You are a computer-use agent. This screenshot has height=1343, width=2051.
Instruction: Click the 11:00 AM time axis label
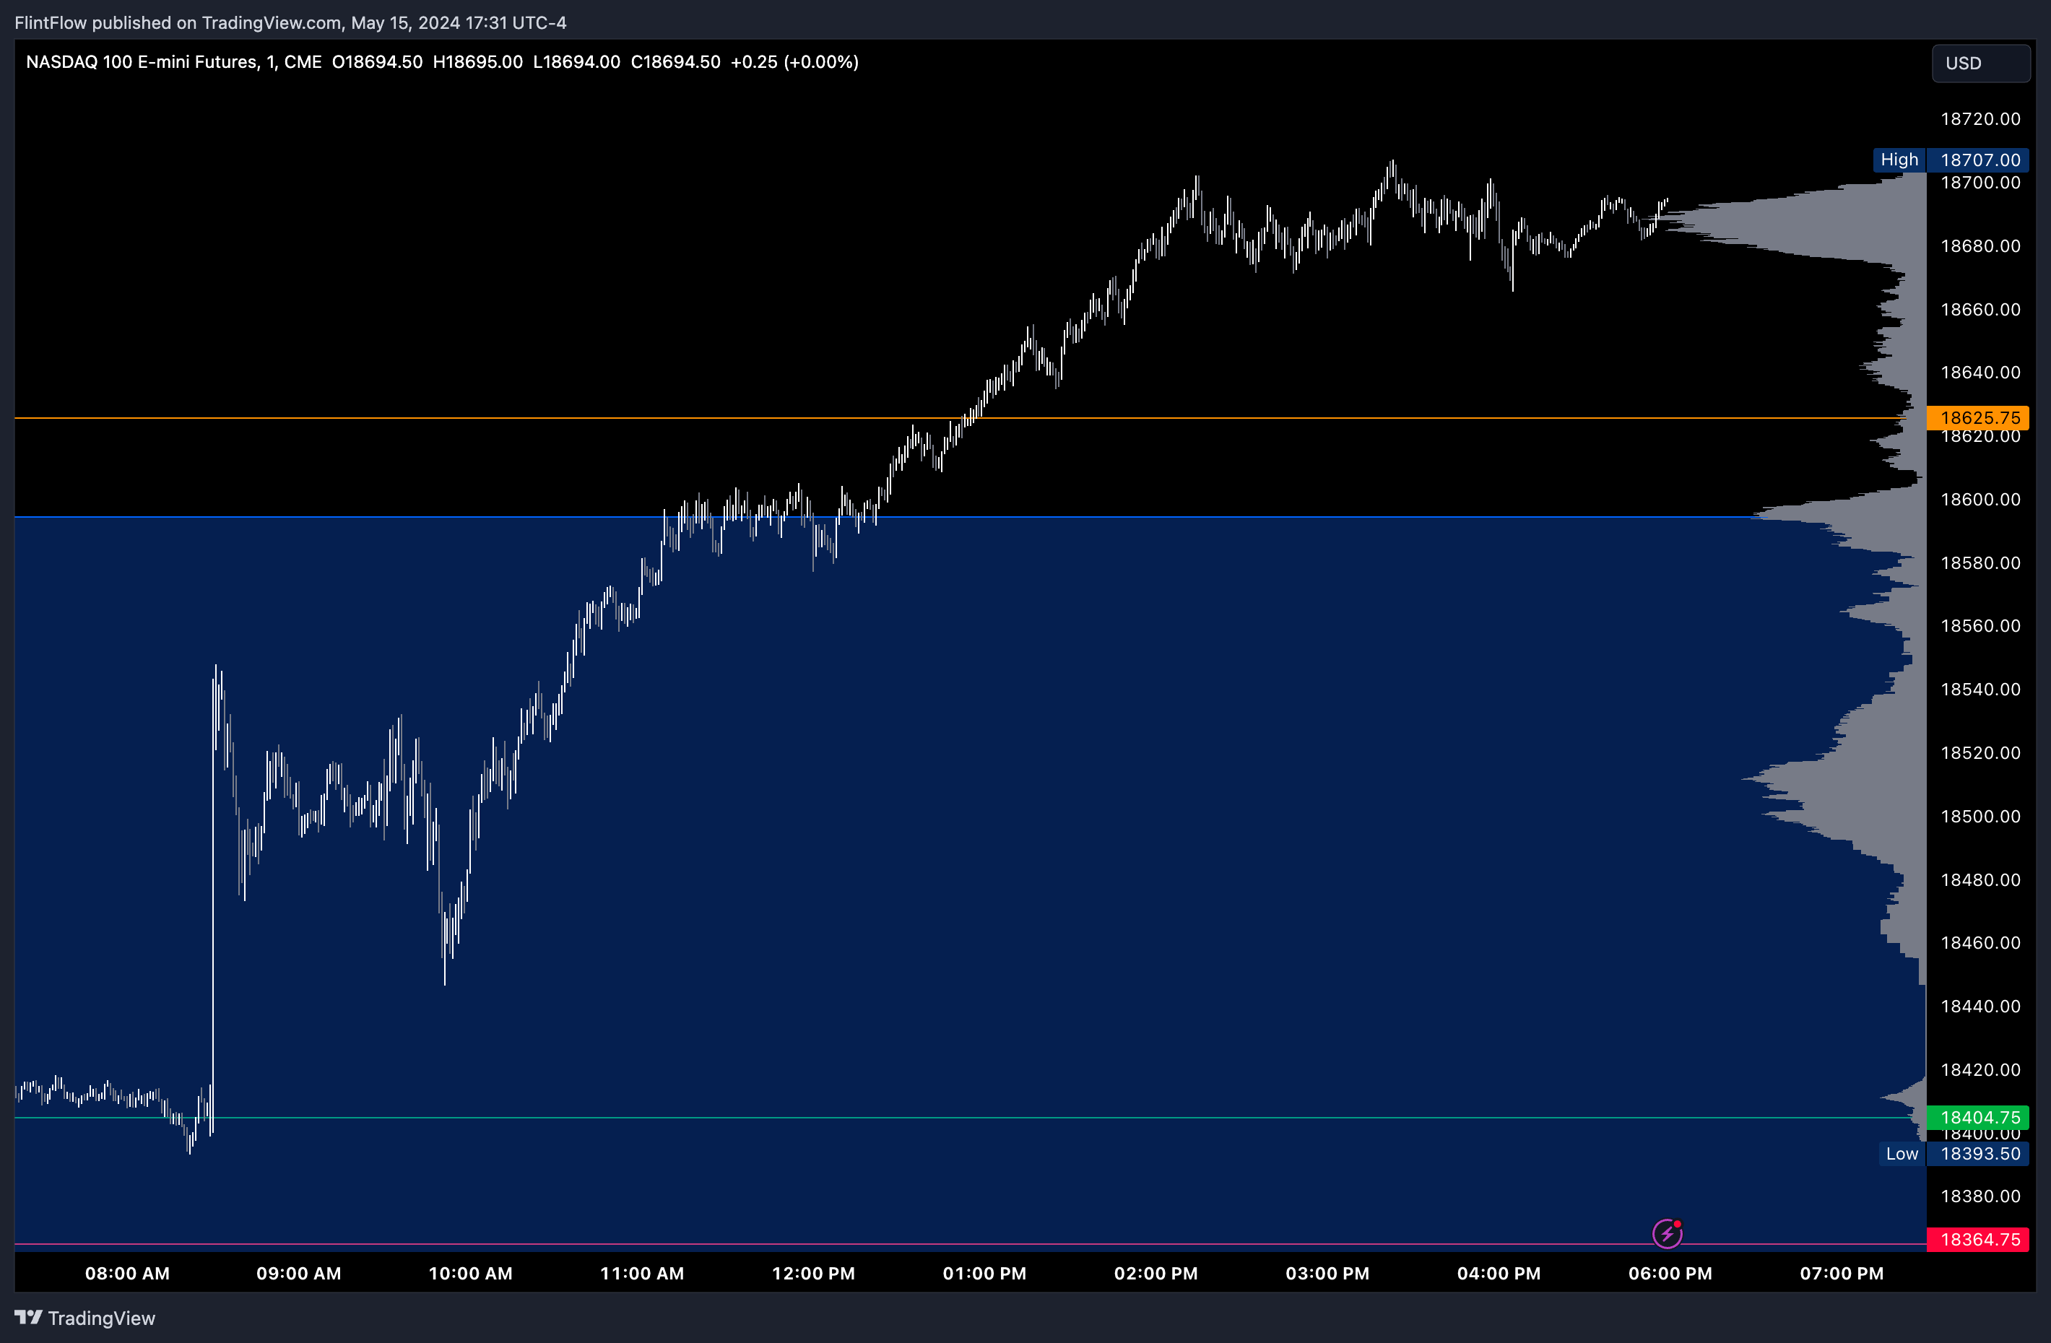click(x=642, y=1273)
